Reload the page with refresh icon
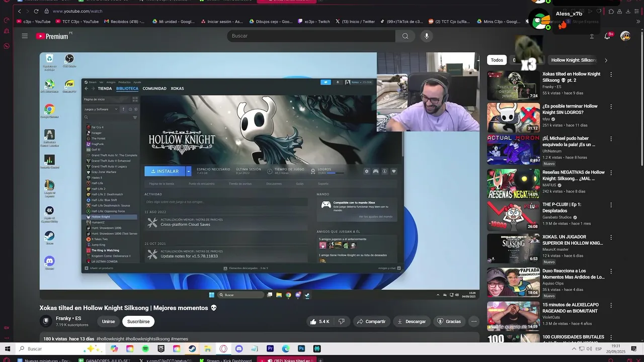Image resolution: width=644 pixels, height=362 pixels. (36, 11)
